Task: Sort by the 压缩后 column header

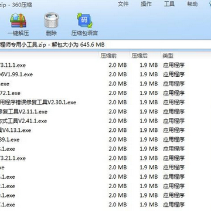Action: point(139,56)
